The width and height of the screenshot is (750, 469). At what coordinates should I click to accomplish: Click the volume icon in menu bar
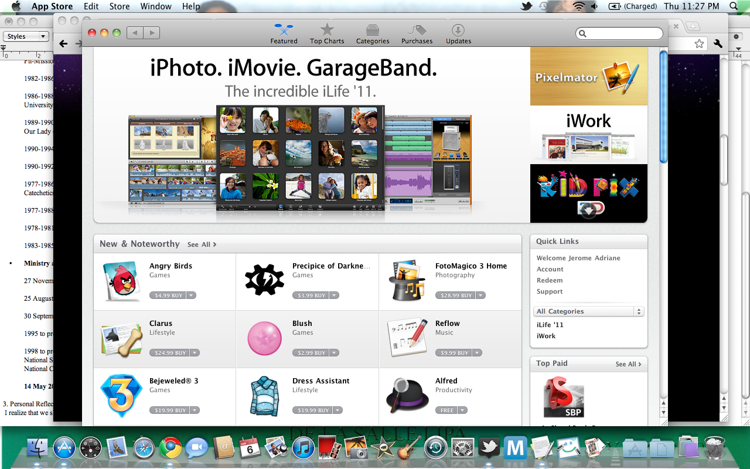[x=595, y=6]
